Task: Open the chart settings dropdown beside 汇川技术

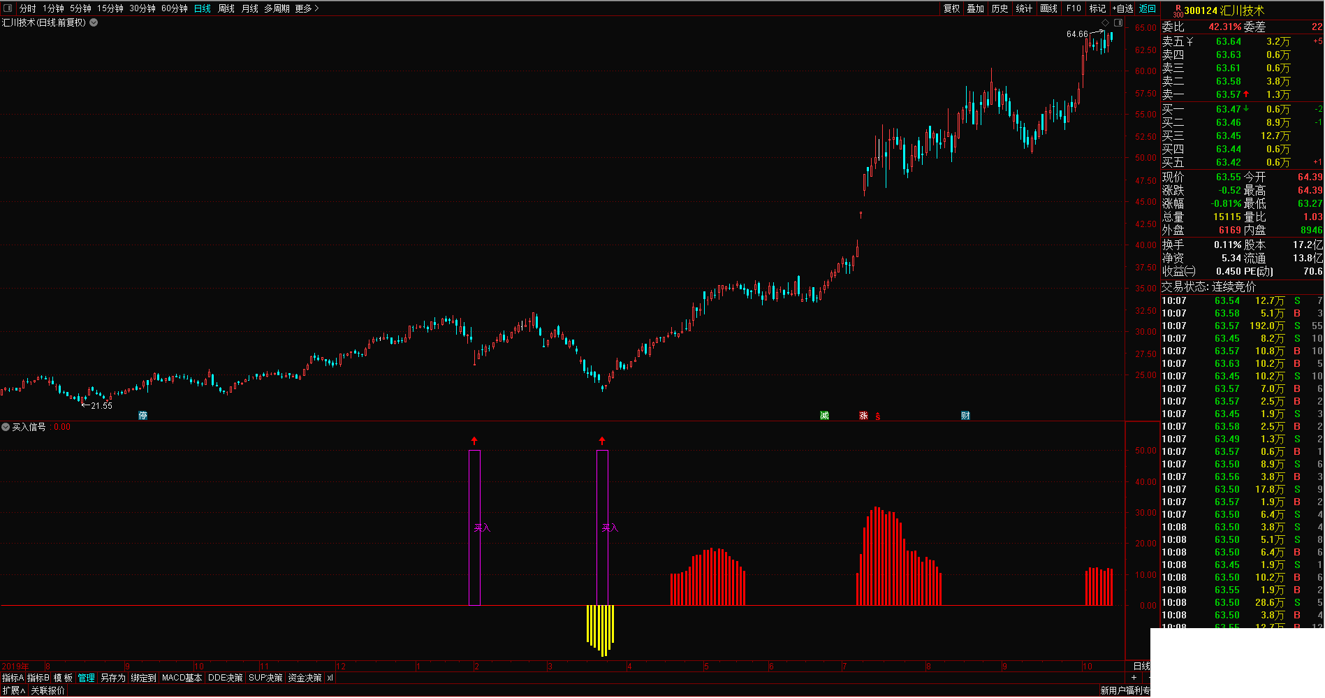Action: (x=94, y=22)
